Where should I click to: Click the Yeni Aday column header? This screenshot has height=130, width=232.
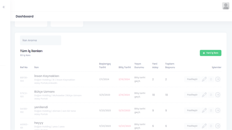pos(155,66)
